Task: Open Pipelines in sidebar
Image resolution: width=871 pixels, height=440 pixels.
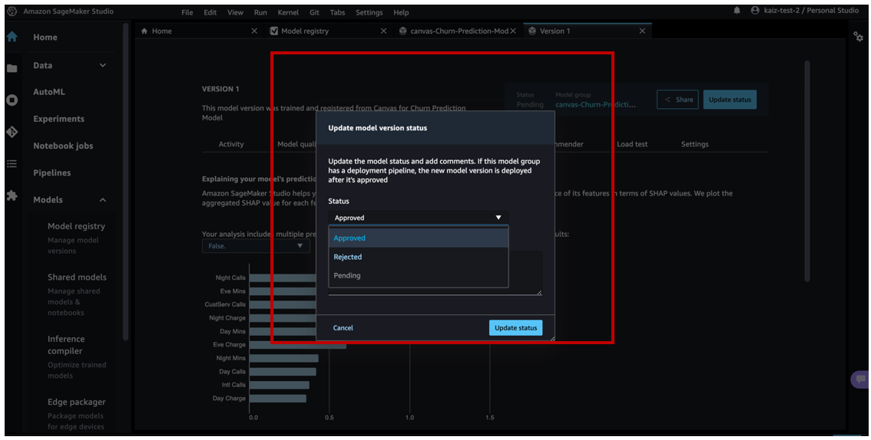Action: (x=51, y=173)
